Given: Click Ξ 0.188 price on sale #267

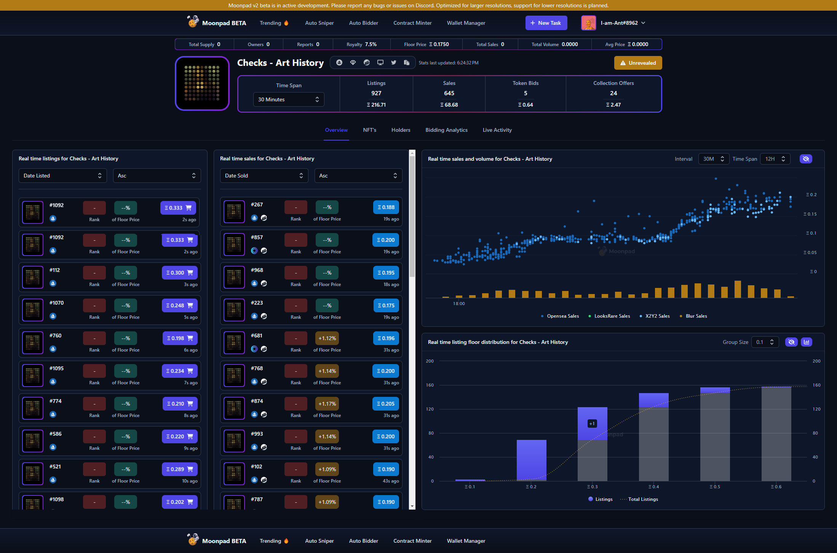Looking at the screenshot, I should coord(386,207).
